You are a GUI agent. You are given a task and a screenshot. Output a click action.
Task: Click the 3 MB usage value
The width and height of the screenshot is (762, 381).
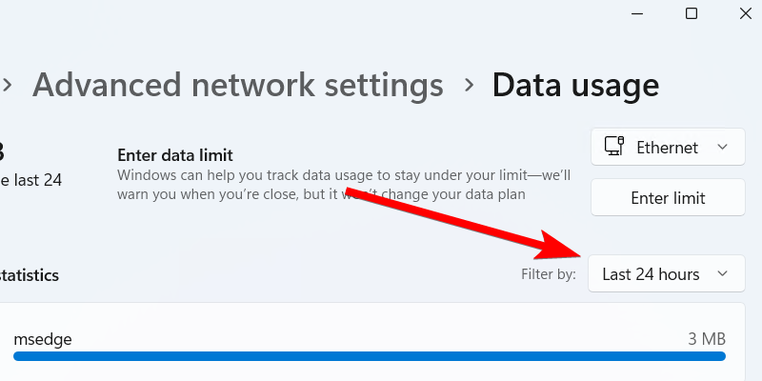pyautogui.click(x=707, y=338)
